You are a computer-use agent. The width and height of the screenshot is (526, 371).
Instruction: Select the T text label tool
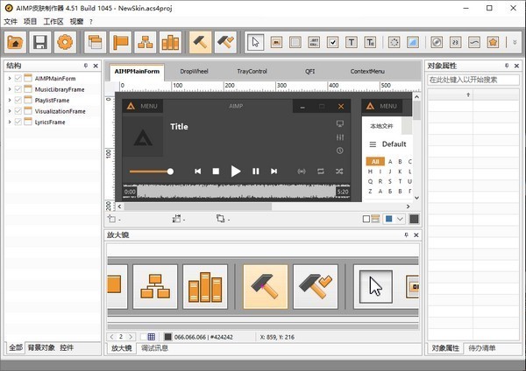[352, 42]
